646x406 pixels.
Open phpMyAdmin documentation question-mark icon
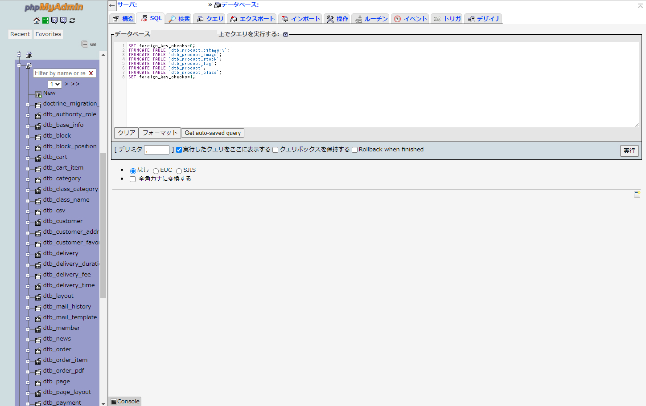(x=54, y=20)
